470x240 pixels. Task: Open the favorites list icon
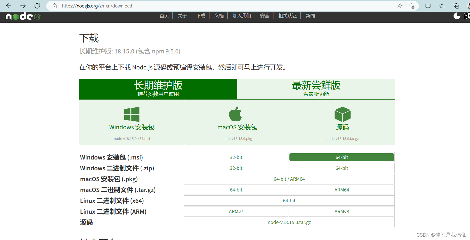[x=442, y=6]
